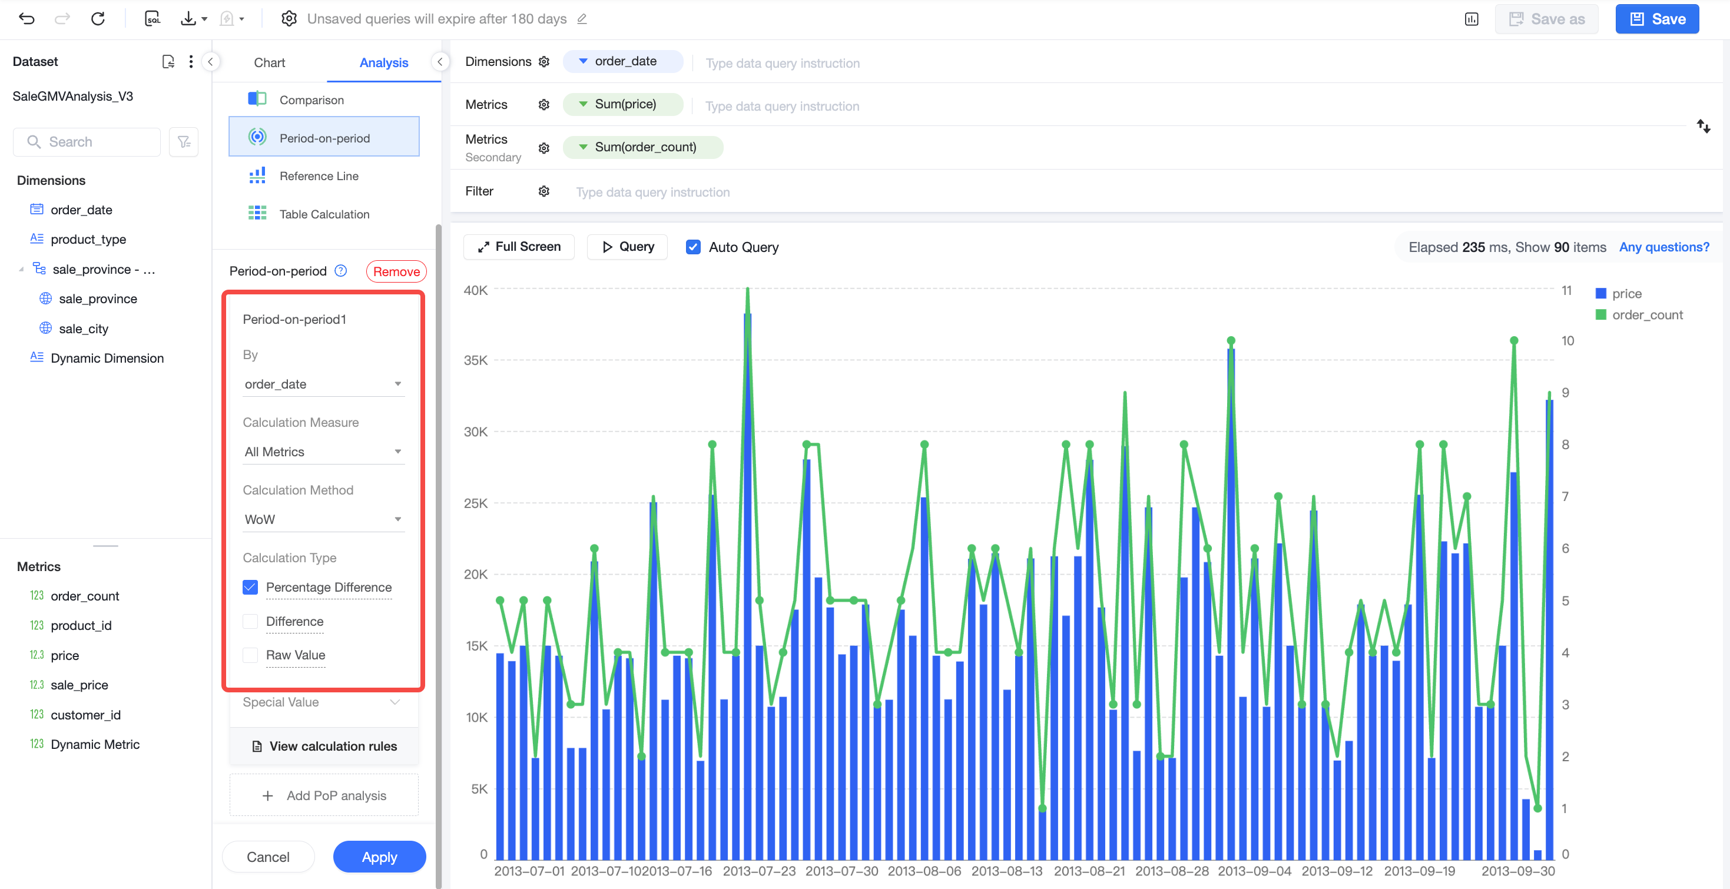The height and width of the screenshot is (889, 1730).
Task: Click the swap axes arrows icon
Action: [x=1703, y=126]
